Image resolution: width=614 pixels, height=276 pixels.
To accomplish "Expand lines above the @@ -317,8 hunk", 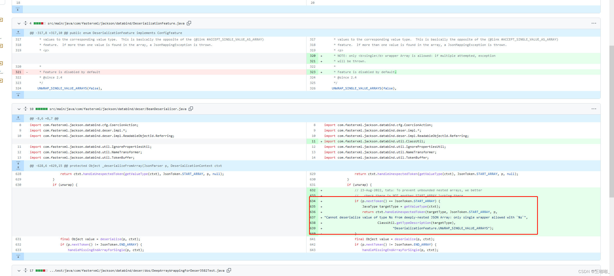I will (x=18, y=33).
